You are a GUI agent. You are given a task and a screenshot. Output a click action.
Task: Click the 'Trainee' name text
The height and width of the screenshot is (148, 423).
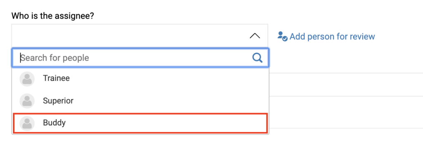[56, 78]
